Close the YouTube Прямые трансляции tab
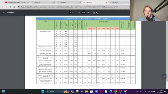The image size is (168, 94). (x=28, y=2)
